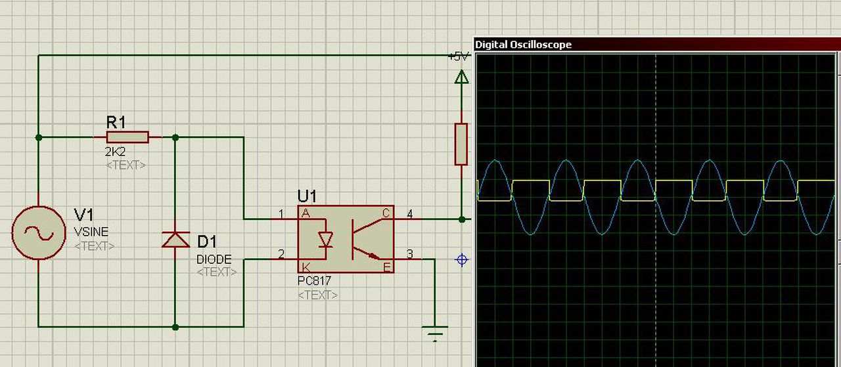
Task: Select the DIODE value text
Action: [214, 260]
